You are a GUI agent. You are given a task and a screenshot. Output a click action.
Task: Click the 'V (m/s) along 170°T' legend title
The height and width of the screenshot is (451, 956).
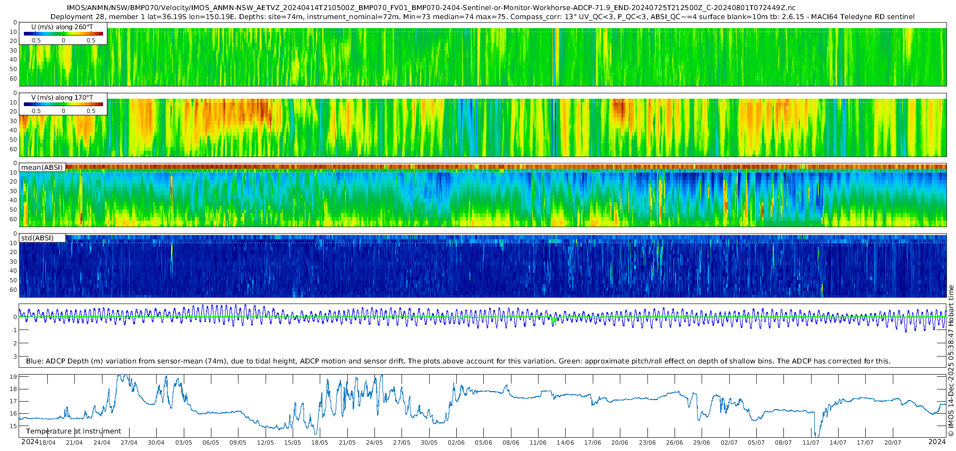pos(62,98)
